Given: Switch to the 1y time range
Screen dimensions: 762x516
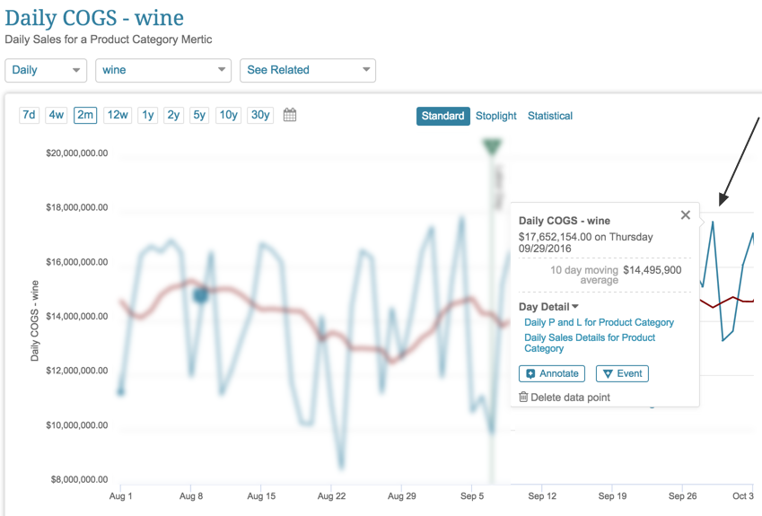Looking at the screenshot, I should point(148,115).
